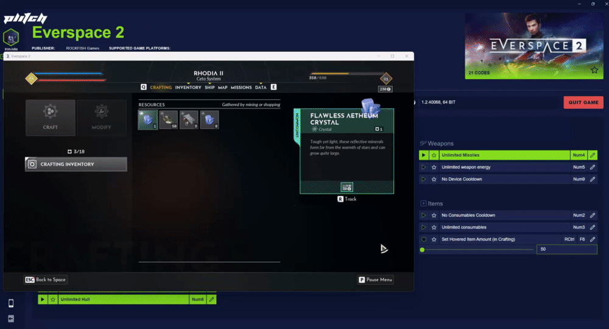Switch to the SHIP tab

[209, 87]
